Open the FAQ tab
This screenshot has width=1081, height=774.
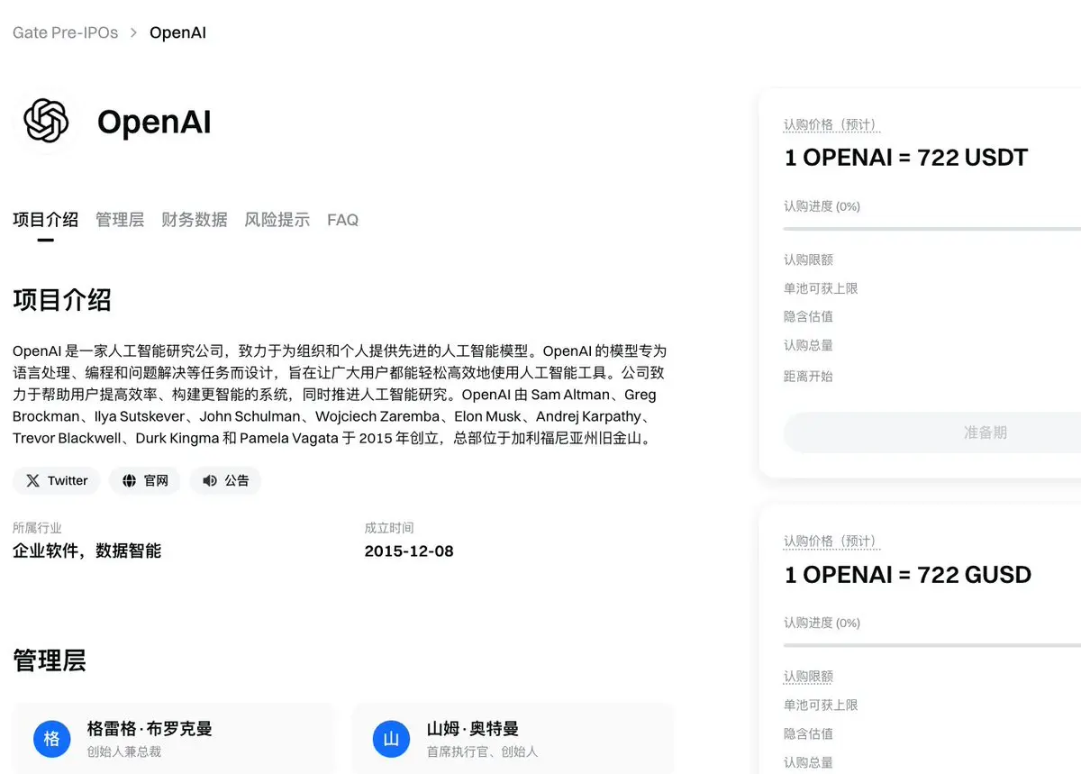click(342, 220)
